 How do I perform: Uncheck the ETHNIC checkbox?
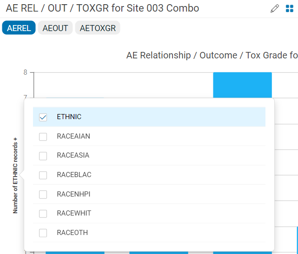pyautogui.click(x=43, y=117)
